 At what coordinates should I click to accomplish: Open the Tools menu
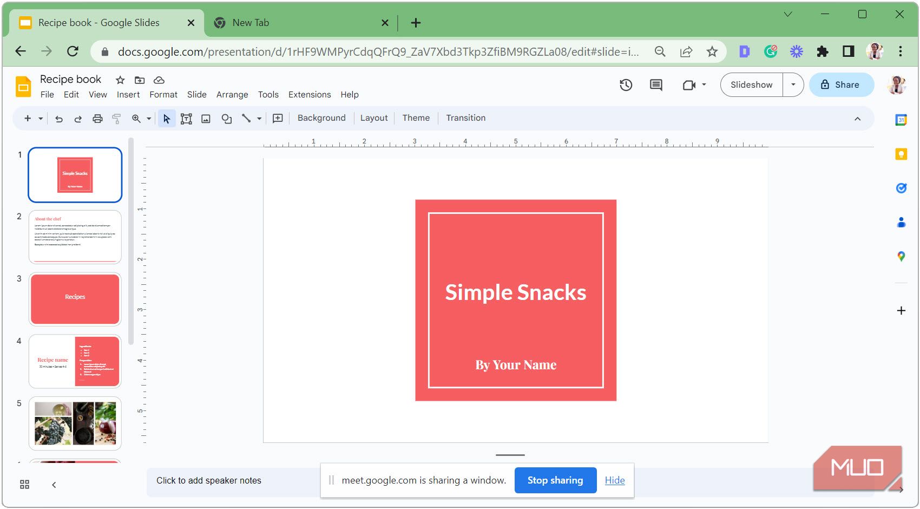268,95
